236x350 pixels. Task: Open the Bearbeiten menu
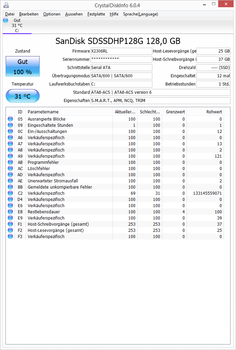click(29, 14)
